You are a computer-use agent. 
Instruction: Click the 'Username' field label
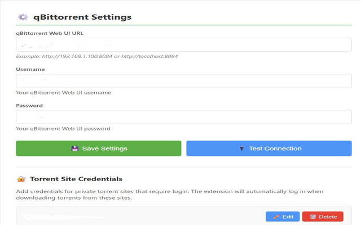click(x=30, y=69)
